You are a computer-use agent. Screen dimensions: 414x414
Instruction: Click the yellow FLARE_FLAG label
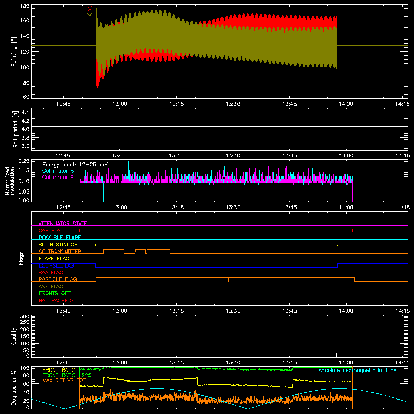(54, 258)
